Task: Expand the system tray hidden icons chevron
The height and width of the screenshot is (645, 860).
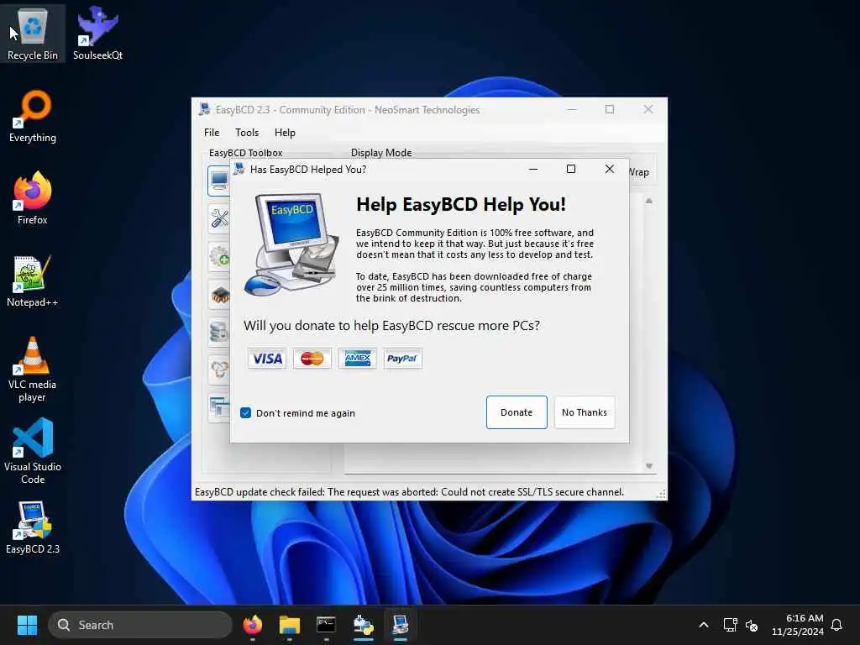Action: pyautogui.click(x=704, y=625)
